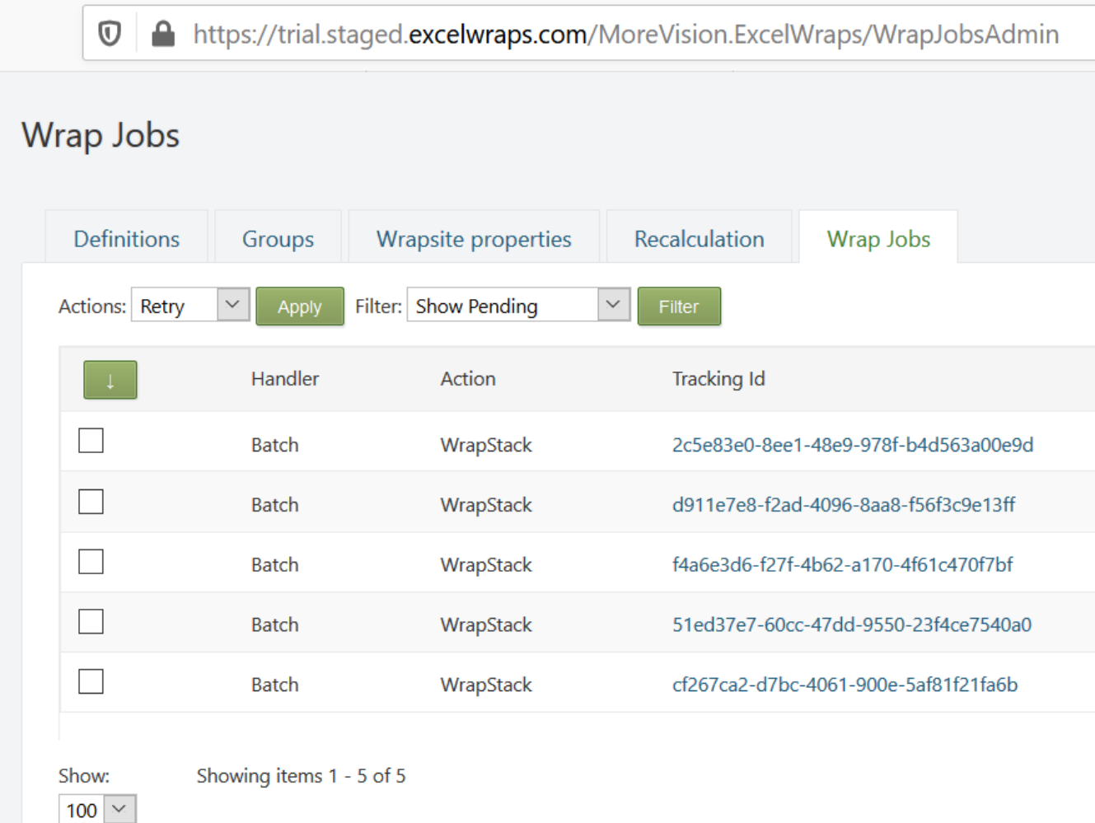This screenshot has width=1095, height=823.
Task: Tick the checkbox for job 51ed37e7
Action: point(91,620)
